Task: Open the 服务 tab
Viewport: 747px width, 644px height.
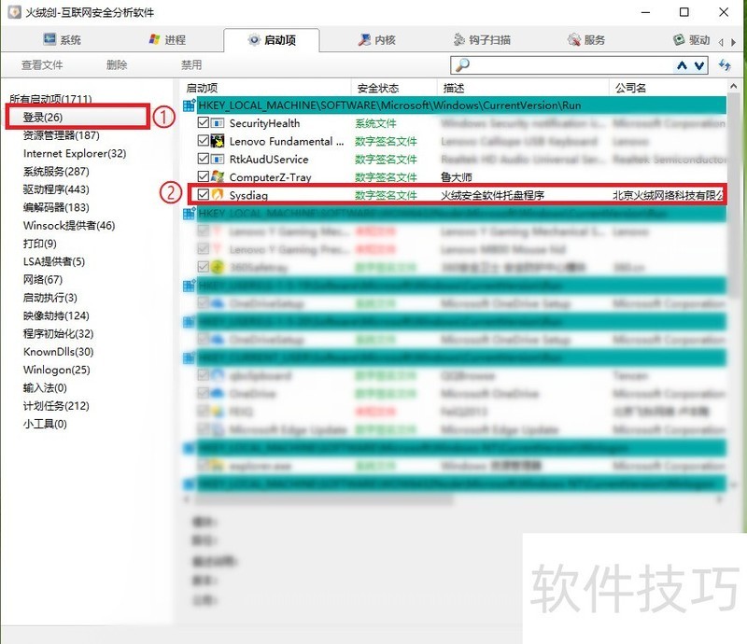Action: pyautogui.click(x=586, y=39)
